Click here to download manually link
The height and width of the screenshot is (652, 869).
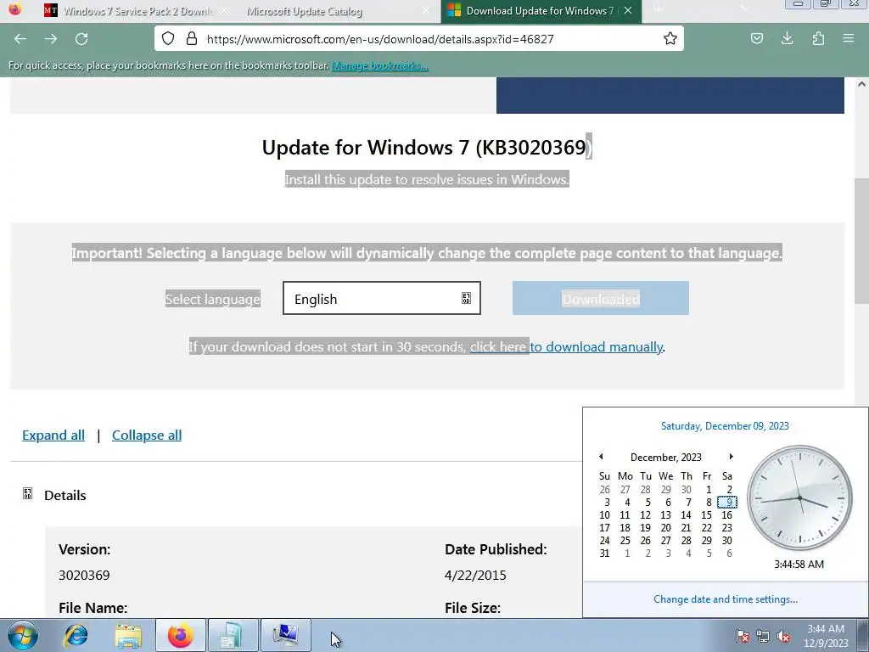[x=566, y=347]
